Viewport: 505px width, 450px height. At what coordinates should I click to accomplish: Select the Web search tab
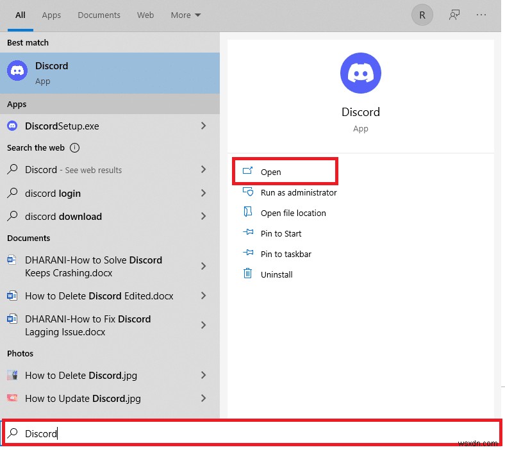click(x=145, y=15)
